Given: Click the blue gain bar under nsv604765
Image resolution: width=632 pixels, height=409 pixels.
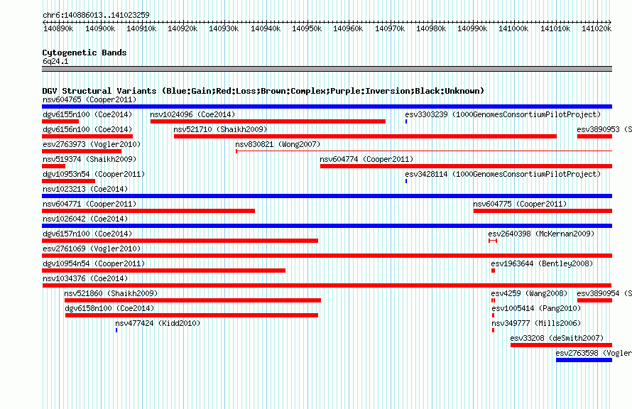Looking at the screenshot, I should [x=327, y=107].
